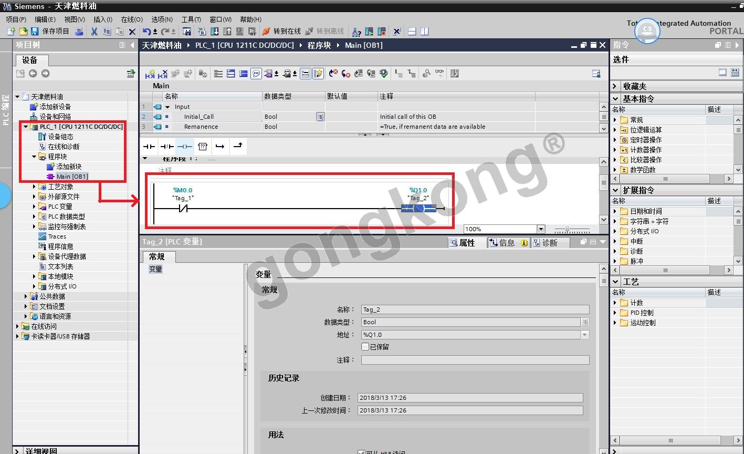
Task: Click the delete network icon in editor toolbar
Action: coord(163,74)
